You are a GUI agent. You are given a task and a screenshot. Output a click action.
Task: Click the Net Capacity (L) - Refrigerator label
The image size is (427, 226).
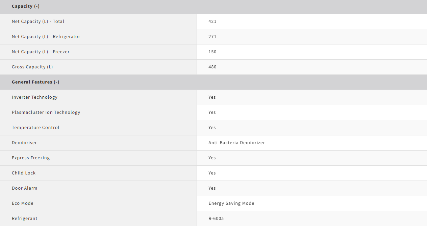click(46, 37)
